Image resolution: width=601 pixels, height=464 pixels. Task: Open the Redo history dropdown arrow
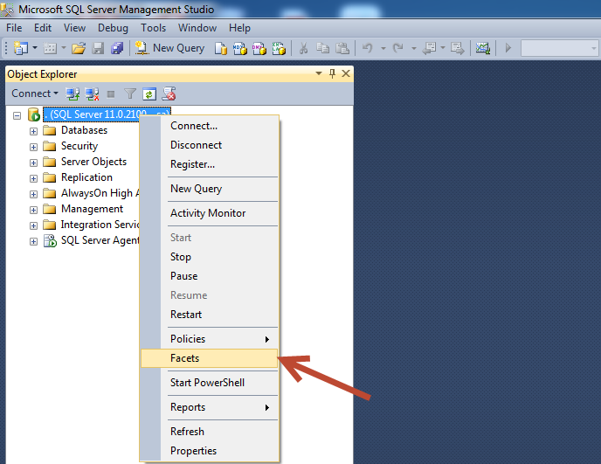[413, 48]
